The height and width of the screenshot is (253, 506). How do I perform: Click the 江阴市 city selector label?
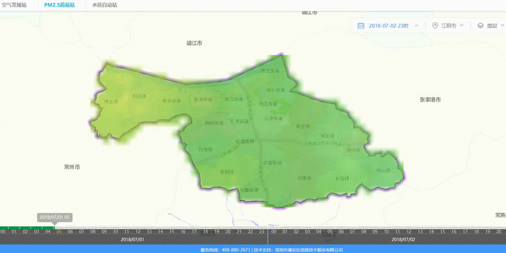tap(448, 26)
